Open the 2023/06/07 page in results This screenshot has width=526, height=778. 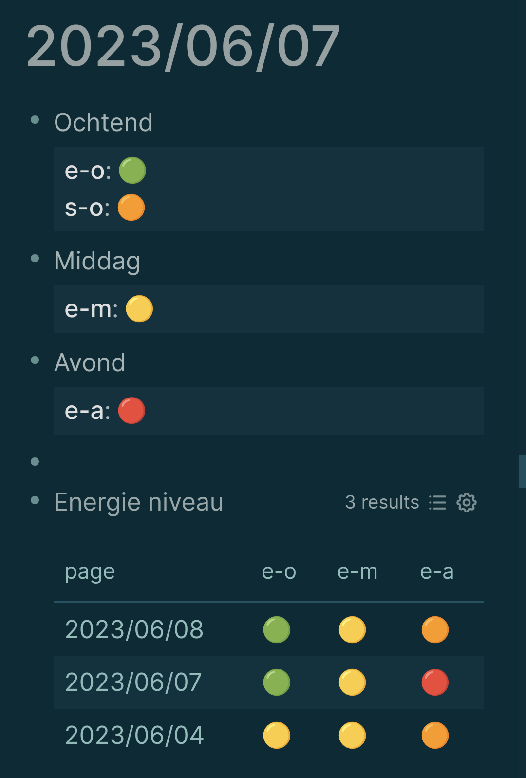(x=133, y=682)
